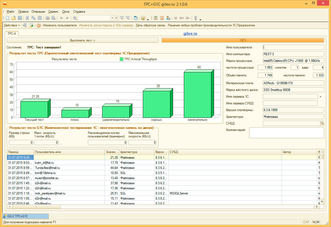Click the wrench settings toolbar icon

tap(196, 18)
